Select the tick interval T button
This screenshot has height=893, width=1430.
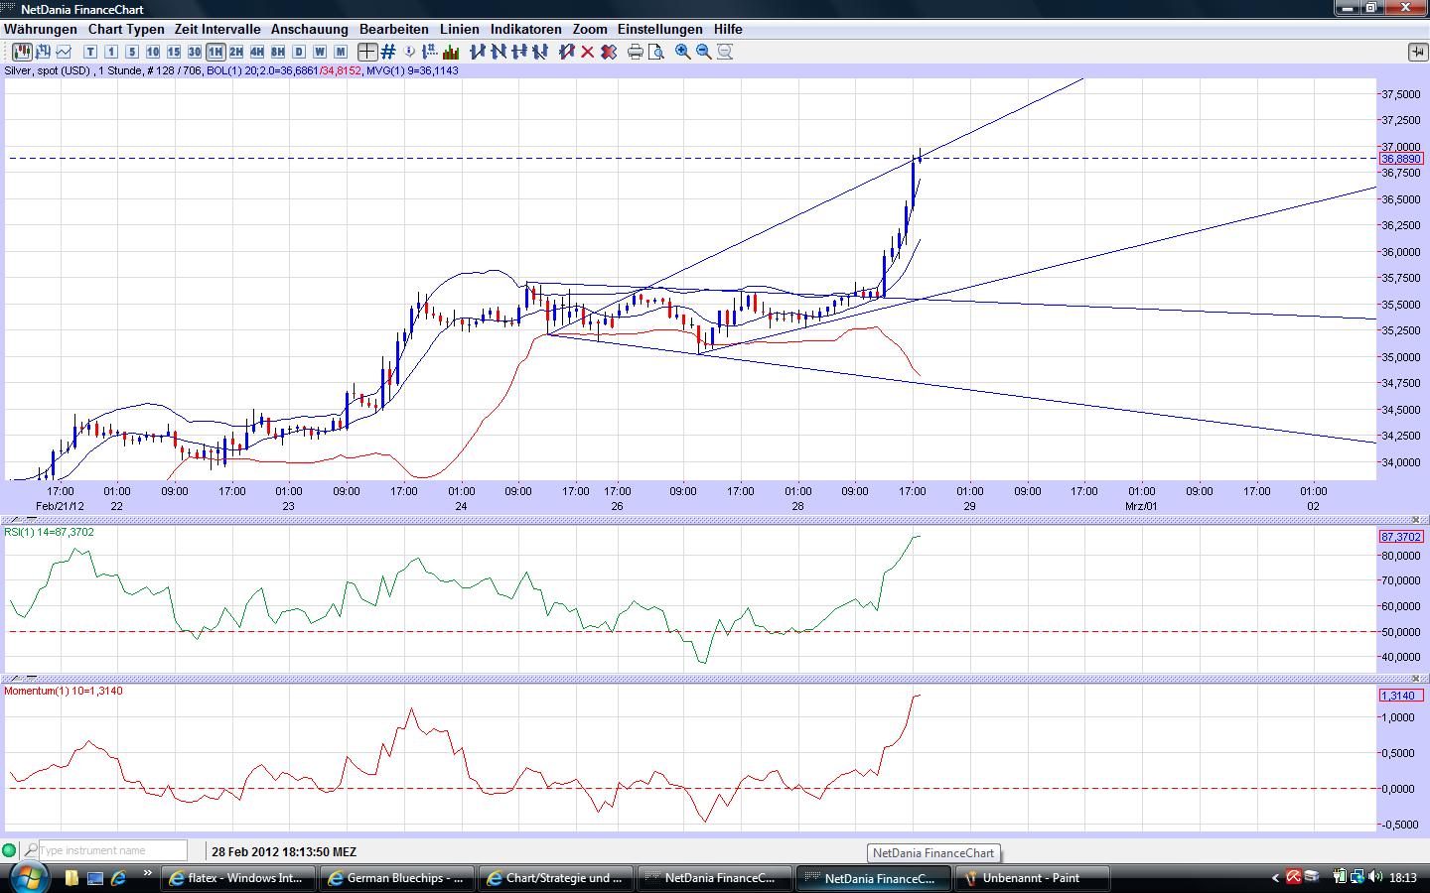point(90,52)
